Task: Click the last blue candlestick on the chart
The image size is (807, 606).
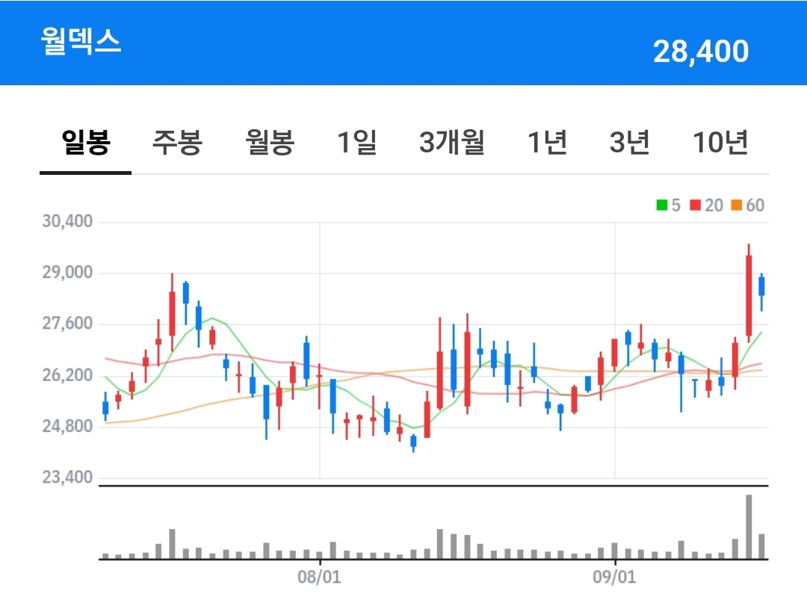Action: 761,291
